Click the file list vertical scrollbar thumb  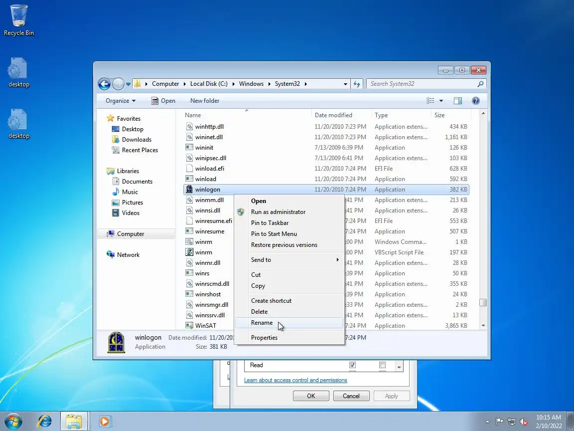point(483,303)
